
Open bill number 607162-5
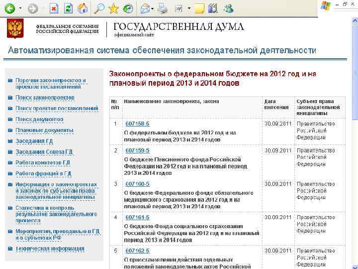(137, 251)
